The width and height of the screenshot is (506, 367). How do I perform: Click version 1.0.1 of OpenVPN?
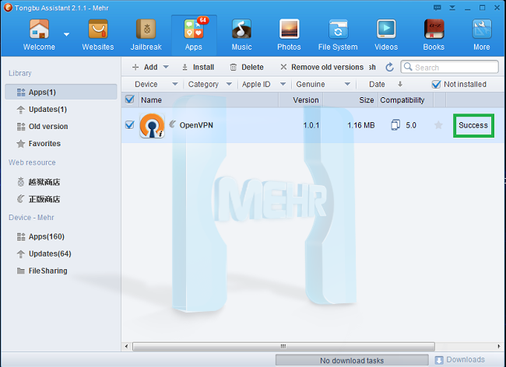click(311, 125)
